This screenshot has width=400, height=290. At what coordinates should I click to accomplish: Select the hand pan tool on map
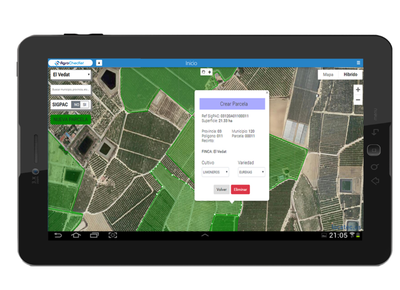pos(204,72)
